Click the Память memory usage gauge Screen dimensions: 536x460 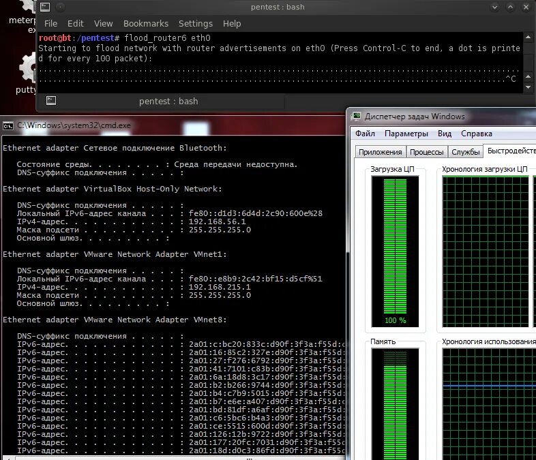395,404
